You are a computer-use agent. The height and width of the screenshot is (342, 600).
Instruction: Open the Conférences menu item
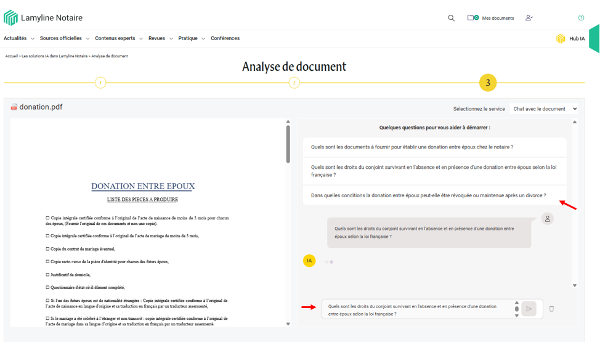pos(225,38)
